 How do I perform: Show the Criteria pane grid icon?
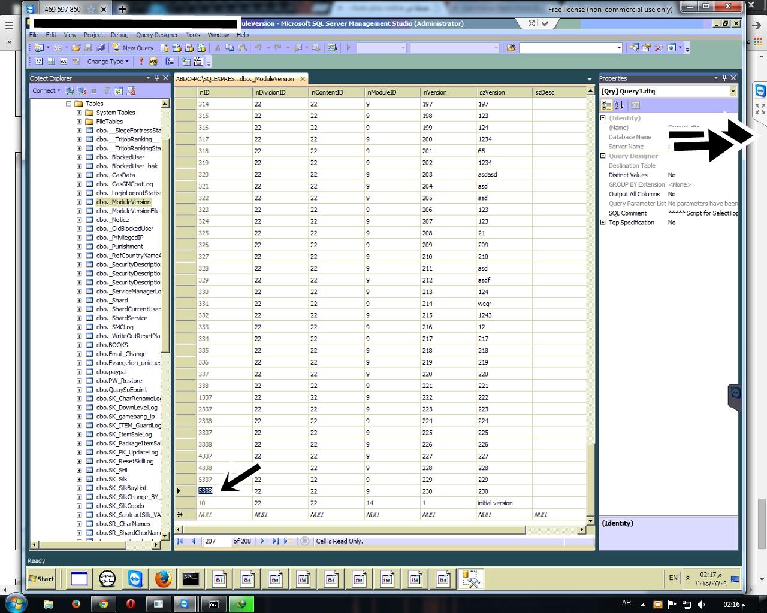click(x=51, y=62)
